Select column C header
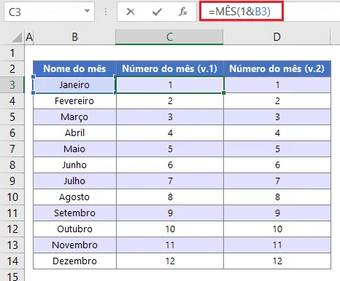 pos(169,37)
